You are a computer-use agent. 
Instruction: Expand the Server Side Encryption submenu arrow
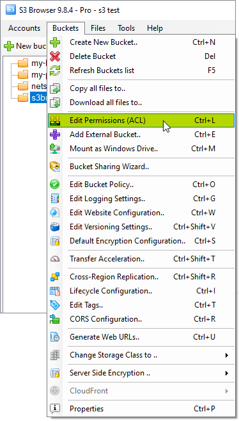[227, 373]
